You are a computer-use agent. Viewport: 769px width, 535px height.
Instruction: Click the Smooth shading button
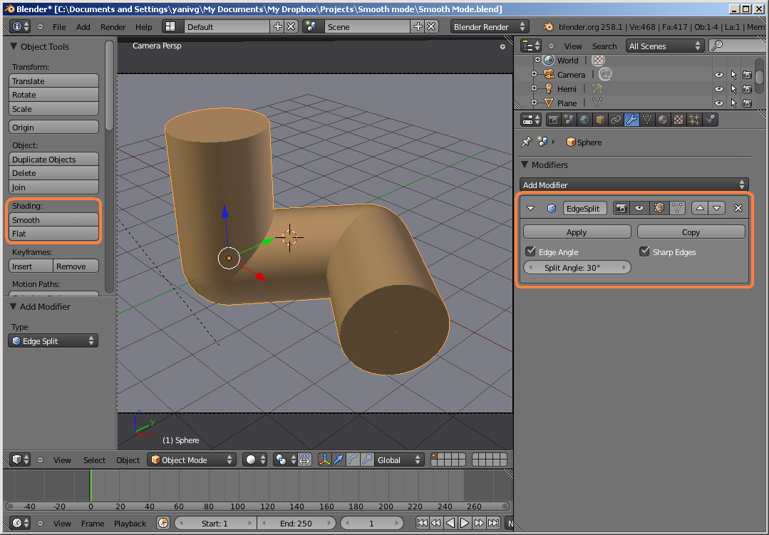coord(54,220)
